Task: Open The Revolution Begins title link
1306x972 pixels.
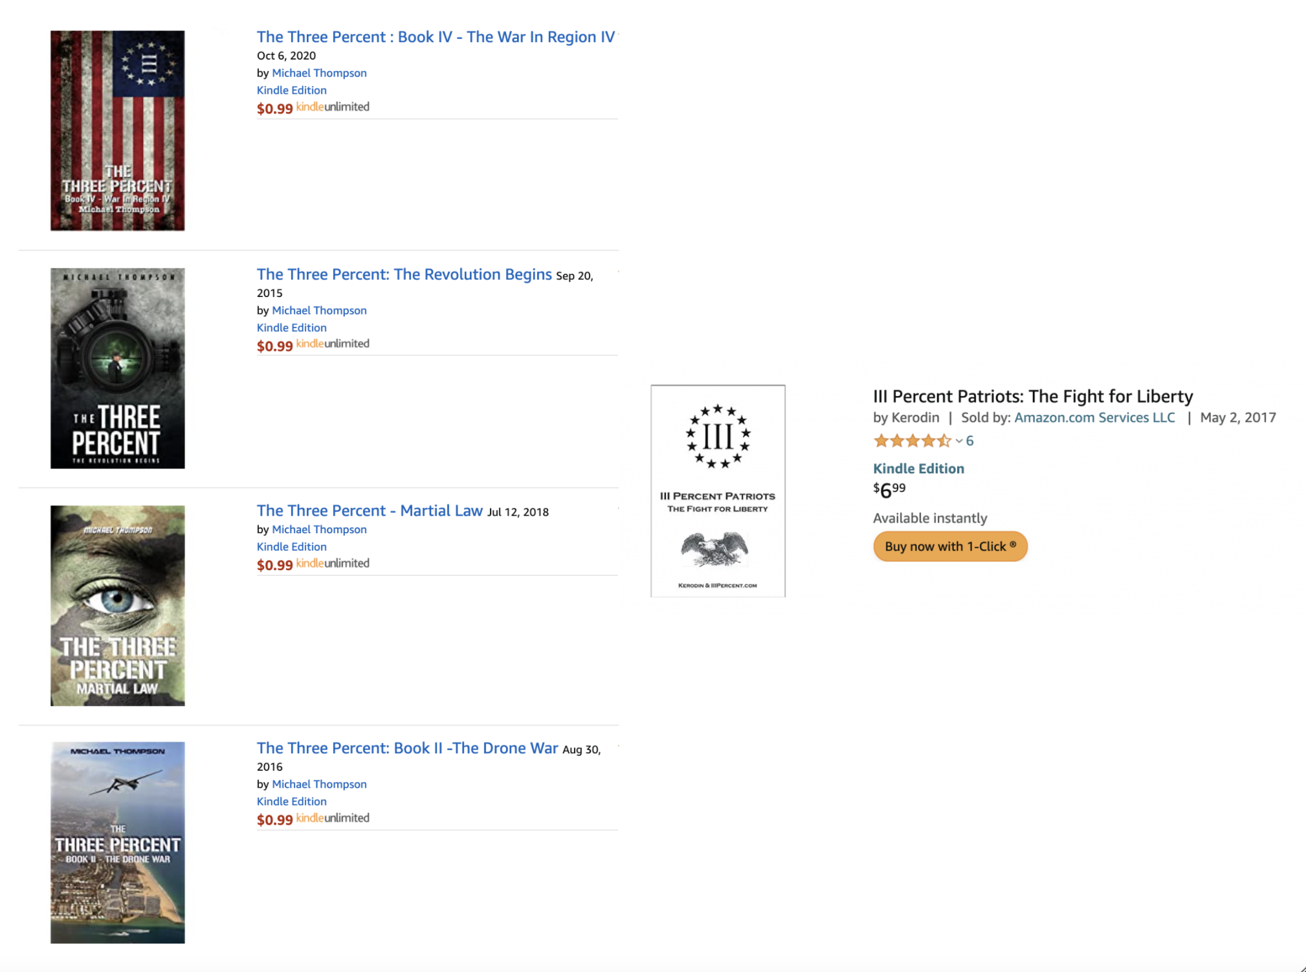Action: tap(404, 274)
